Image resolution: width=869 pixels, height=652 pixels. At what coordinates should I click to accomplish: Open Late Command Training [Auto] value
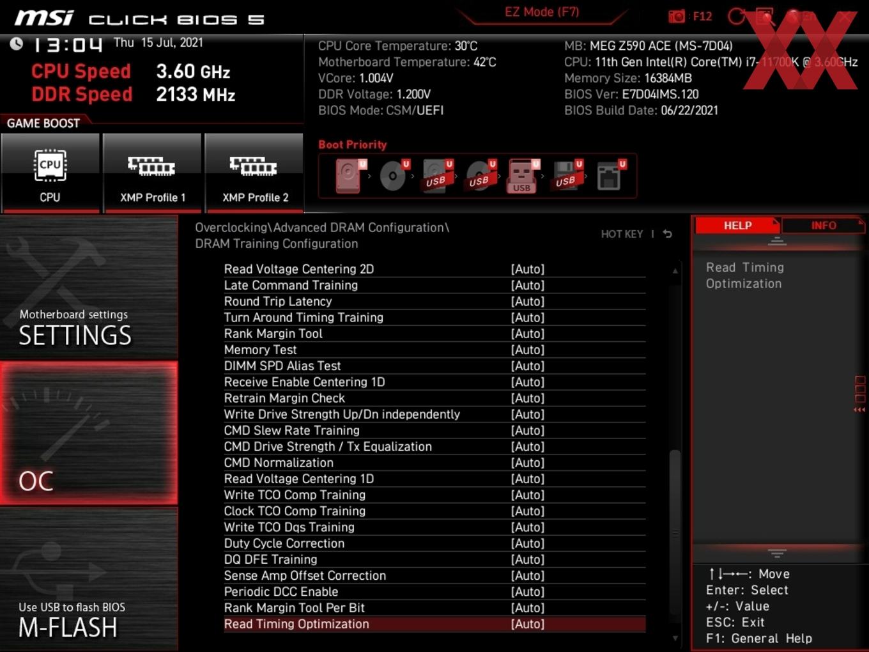click(x=528, y=285)
